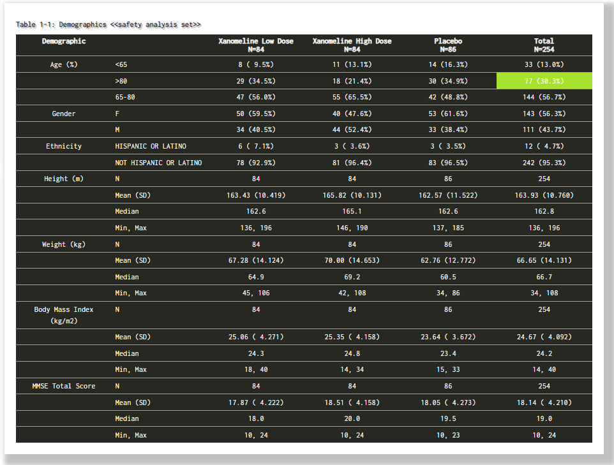This screenshot has height=465, width=614.
Task: Click the value '6 ( 7.1%)'
Action: click(x=256, y=146)
